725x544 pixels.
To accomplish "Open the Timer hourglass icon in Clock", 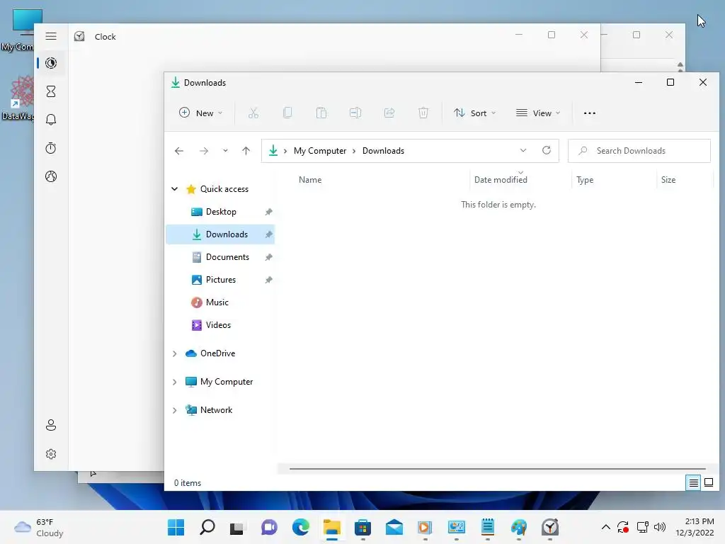I will pyautogui.click(x=51, y=91).
